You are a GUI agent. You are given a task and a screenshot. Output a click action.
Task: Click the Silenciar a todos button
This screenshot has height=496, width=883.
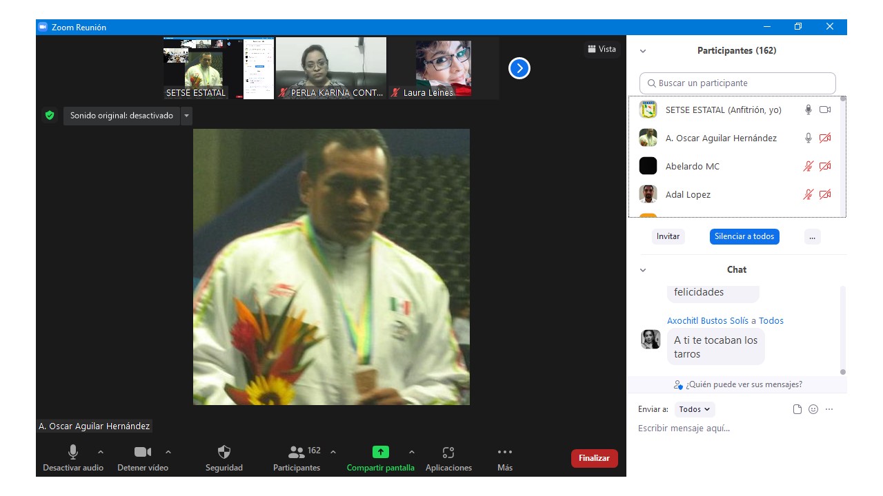coord(744,236)
